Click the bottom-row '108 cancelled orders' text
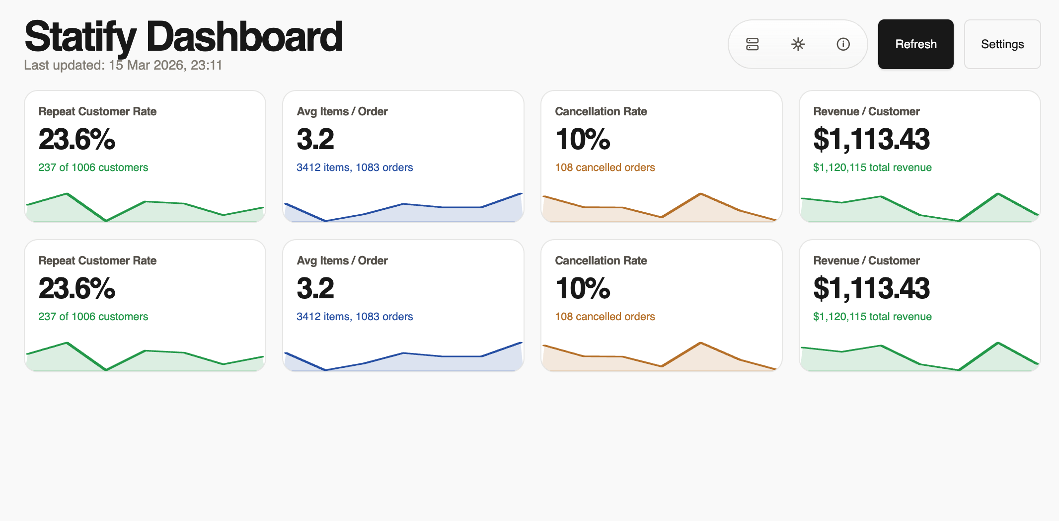Image resolution: width=1059 pixels, height=521 pixels. click(605, 317)
